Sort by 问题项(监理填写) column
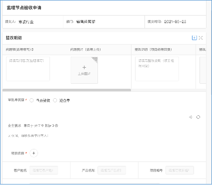 coord(32,50)
